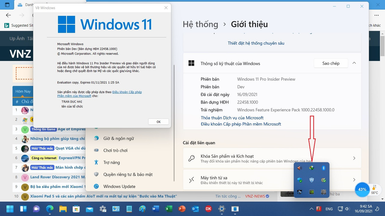Click the Settings sidebar scrollbar
The width and height of the screenshot is (385, 216).
click(x=174, y=123)
